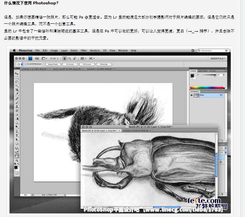Open the Image menu
The image size is (245, 217).
pyautogui.click(x=54, y=51)
